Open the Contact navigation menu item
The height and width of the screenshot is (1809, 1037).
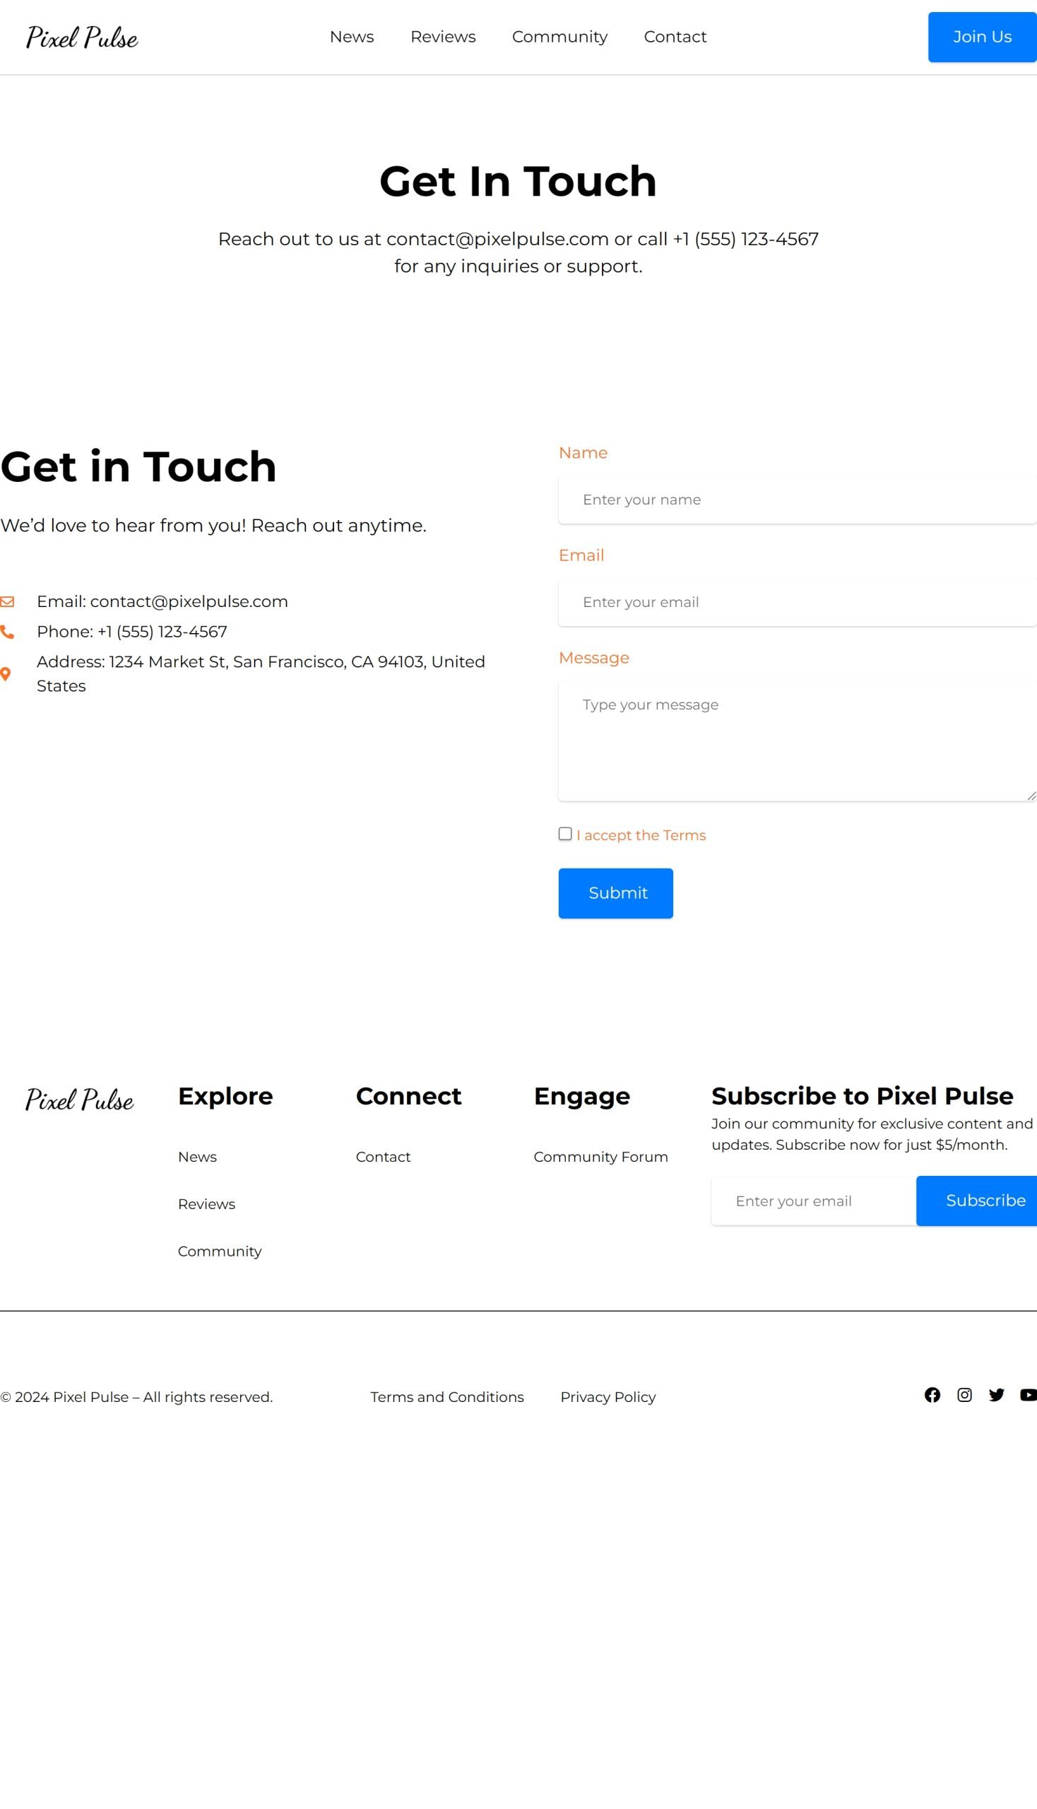point(675,37)
